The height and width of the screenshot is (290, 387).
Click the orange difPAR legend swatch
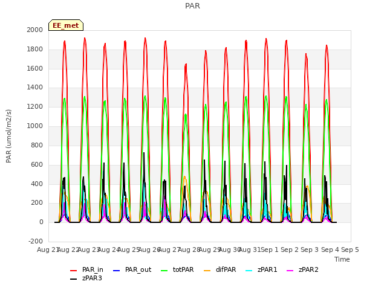pos(207,271)
